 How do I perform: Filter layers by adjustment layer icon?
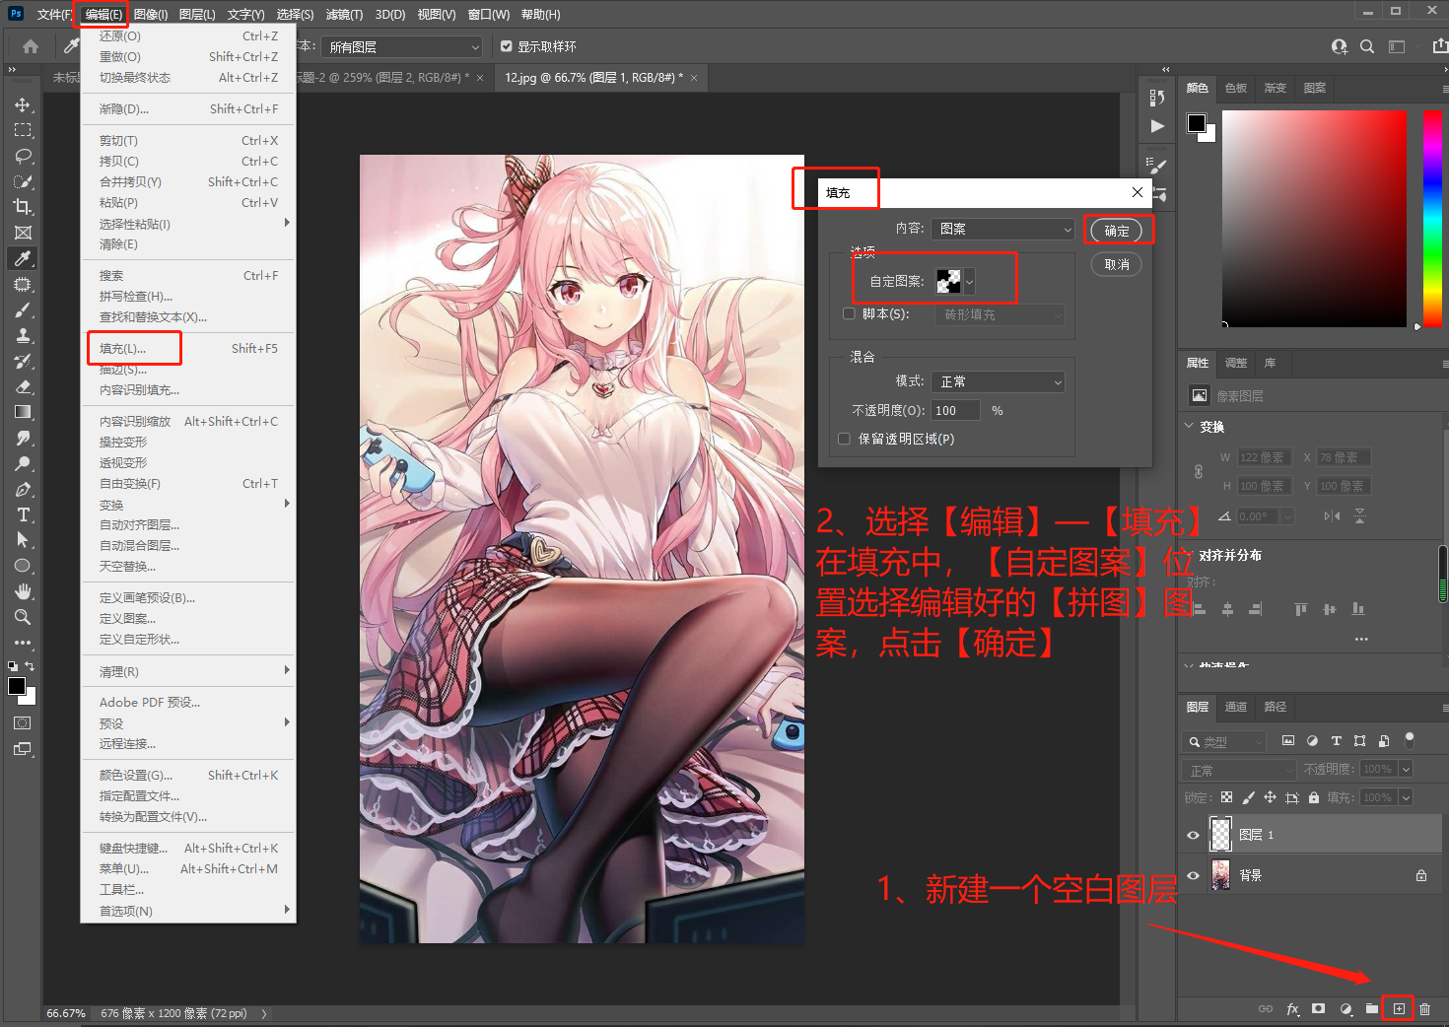click(1312, 740)
